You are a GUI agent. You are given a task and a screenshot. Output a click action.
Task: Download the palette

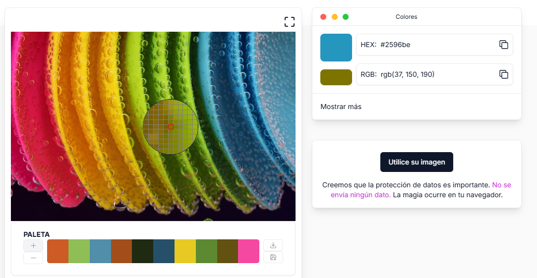(273, 245)
